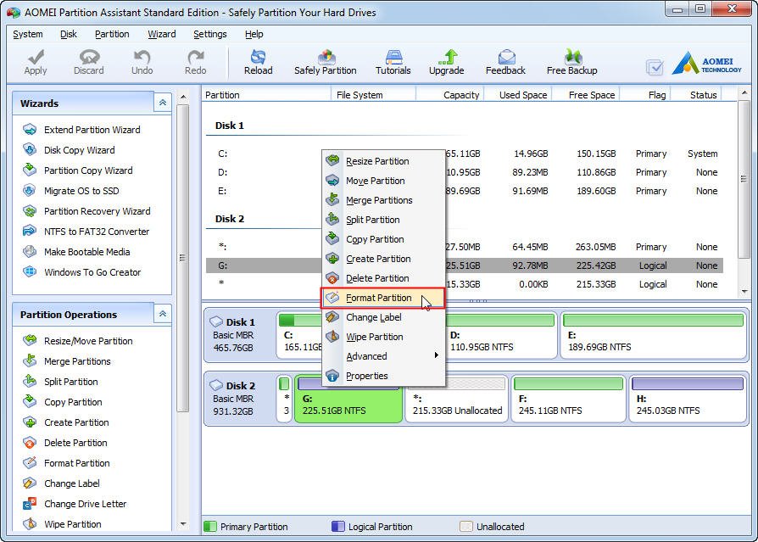
Task: Click NTFS to FAT32 Converter link
Action: point(96,232)
